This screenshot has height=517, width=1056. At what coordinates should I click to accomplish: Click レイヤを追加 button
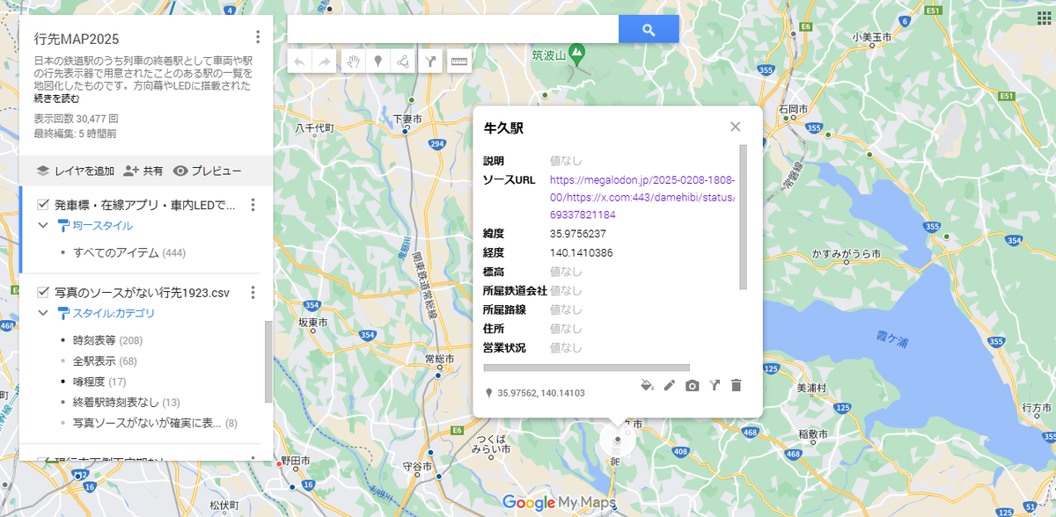pos(75,171)
